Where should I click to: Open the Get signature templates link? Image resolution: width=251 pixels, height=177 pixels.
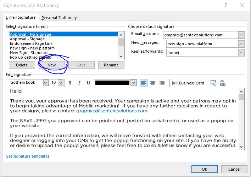coord(28,156)
